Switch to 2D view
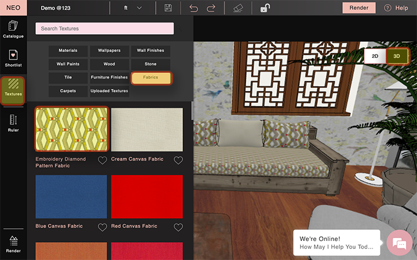This screenshot has width=417, height=260. [x=375, y=56]
